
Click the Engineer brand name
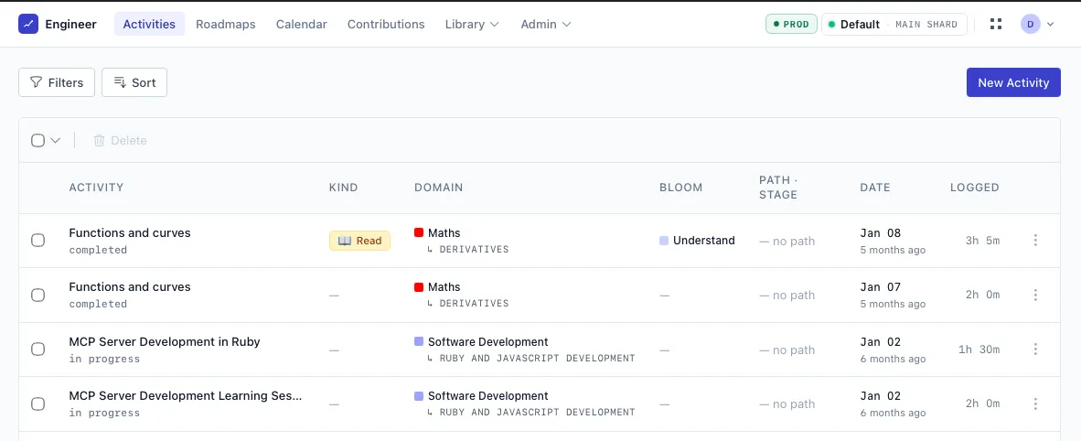(71, 24)
